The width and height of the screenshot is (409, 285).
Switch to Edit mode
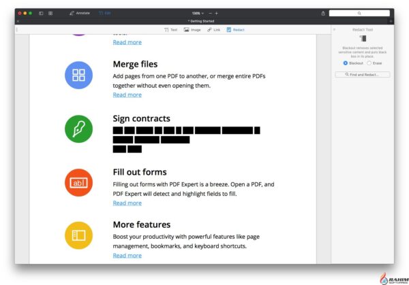coord(105,13)
